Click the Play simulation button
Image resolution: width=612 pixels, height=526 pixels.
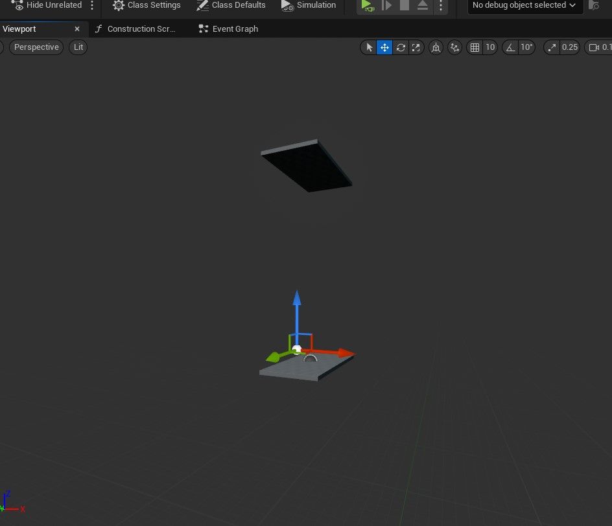tap(367, 6)
